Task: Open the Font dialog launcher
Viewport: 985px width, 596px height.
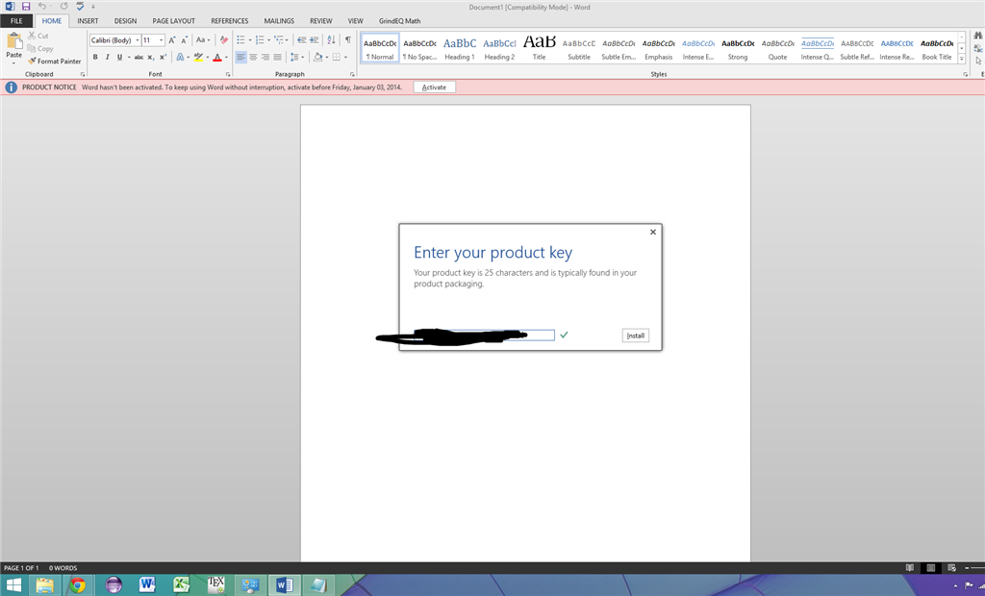Action: [x=228, y=75]
